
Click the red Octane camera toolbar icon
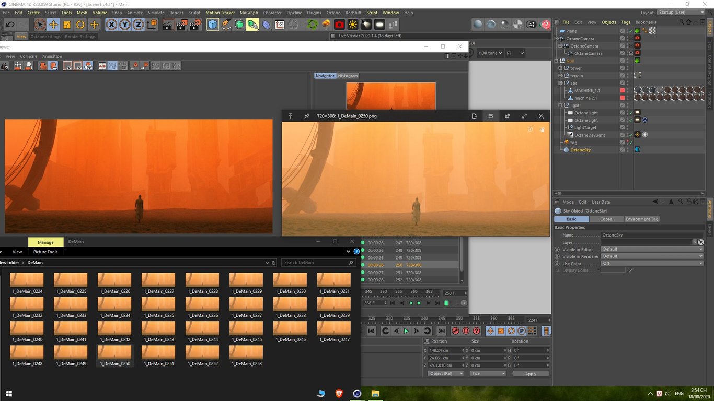[338, 24]
